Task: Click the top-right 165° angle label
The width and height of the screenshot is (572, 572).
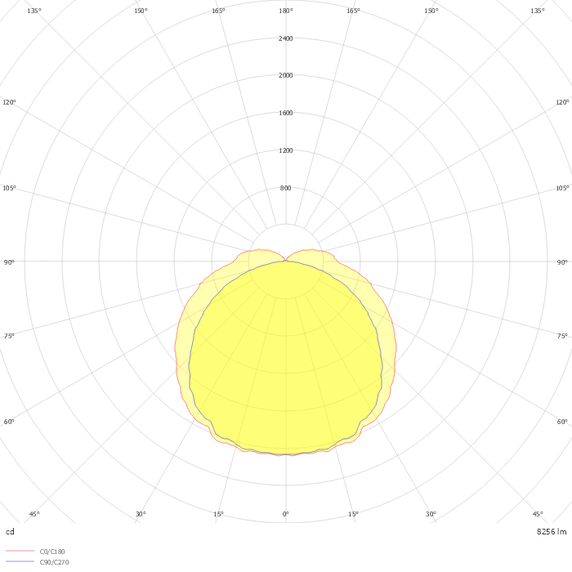Action: pyautogui.click(x=353, y=11)
